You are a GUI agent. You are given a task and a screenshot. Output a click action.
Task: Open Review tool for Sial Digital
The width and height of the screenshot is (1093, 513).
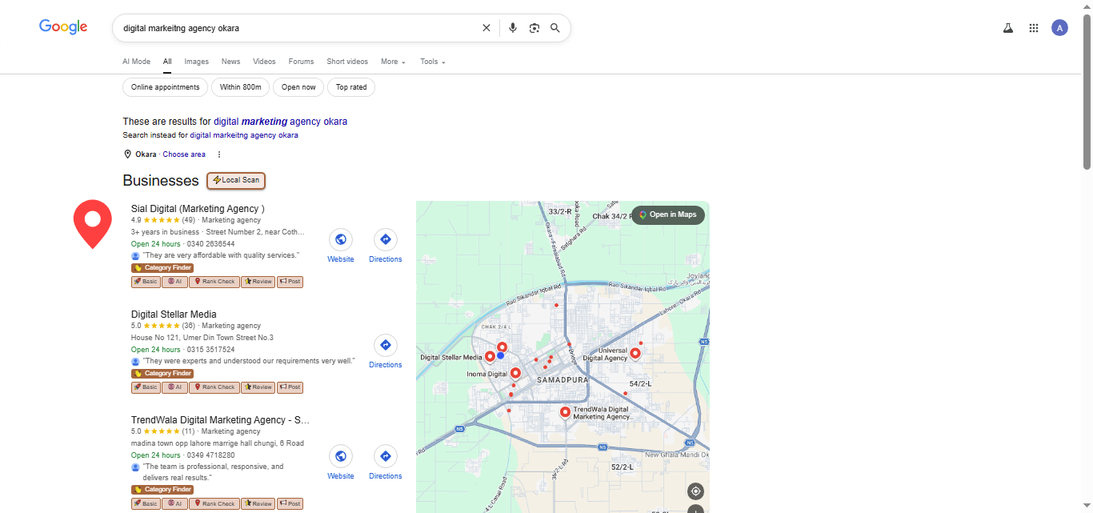pos(258,282)
